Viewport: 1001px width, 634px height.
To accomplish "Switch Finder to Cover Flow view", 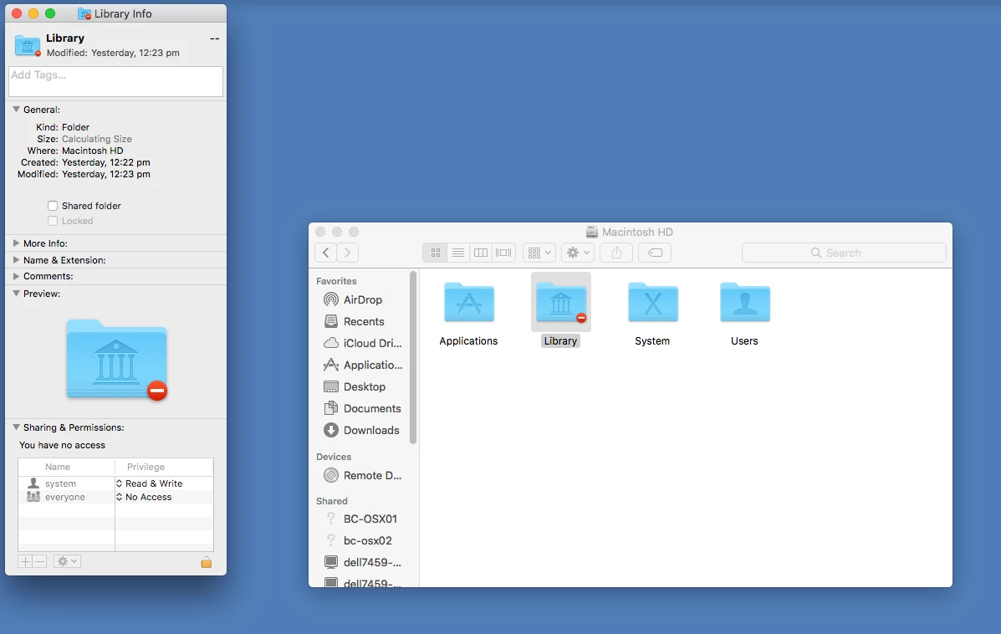I will [503, 253].
